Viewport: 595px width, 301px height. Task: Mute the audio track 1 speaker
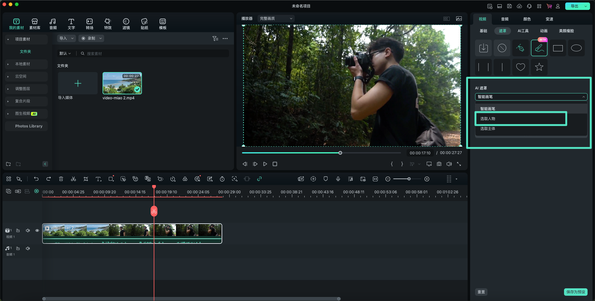point(28,248)
